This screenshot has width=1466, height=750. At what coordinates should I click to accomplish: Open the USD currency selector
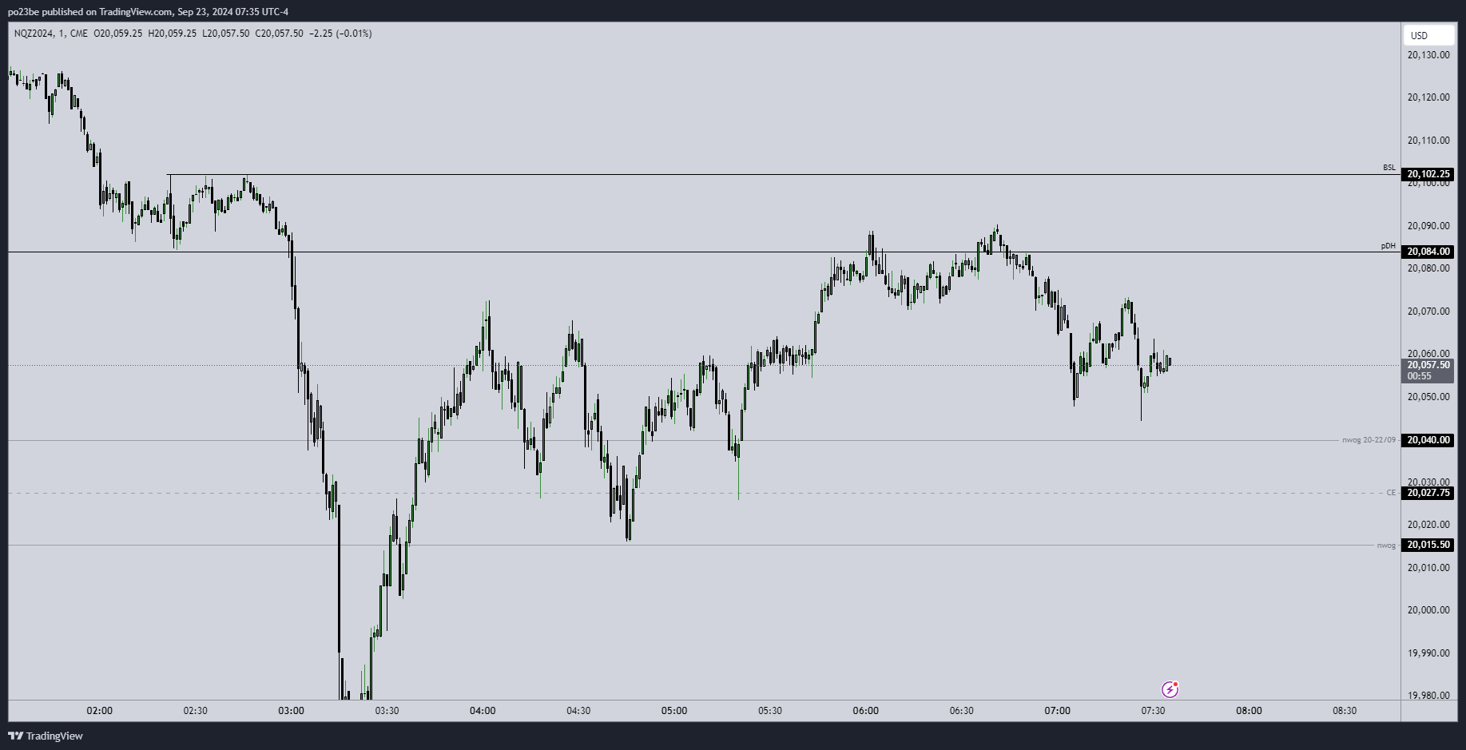1428,35
